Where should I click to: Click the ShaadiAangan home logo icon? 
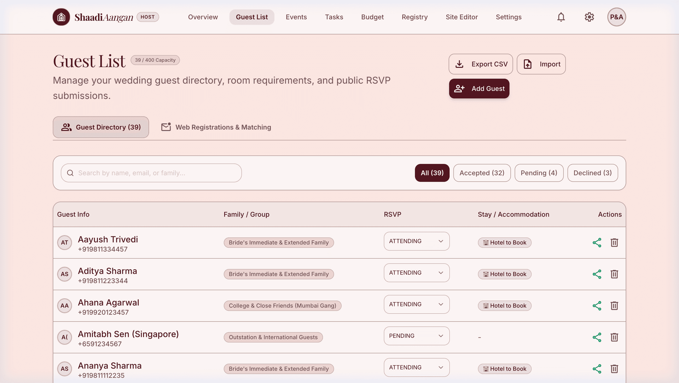click(x=61, y=17)
